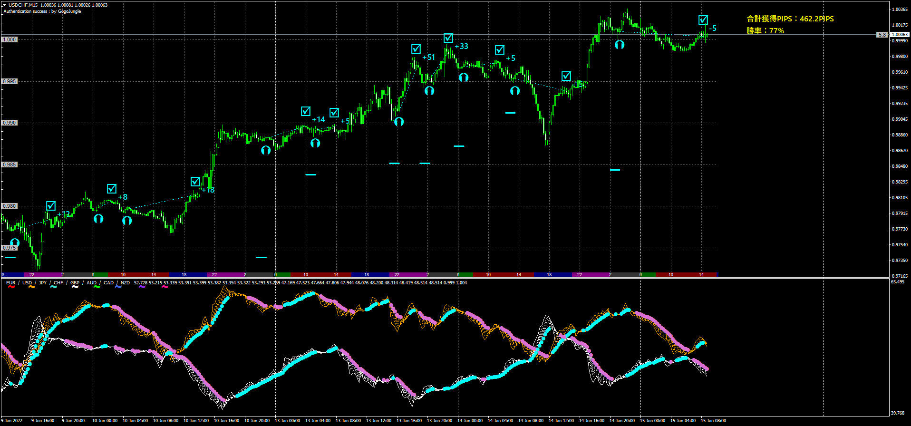Viewport: 911px width, 426px height.
Task: Select the CHF label in currency legend
Action: [58, 283]
